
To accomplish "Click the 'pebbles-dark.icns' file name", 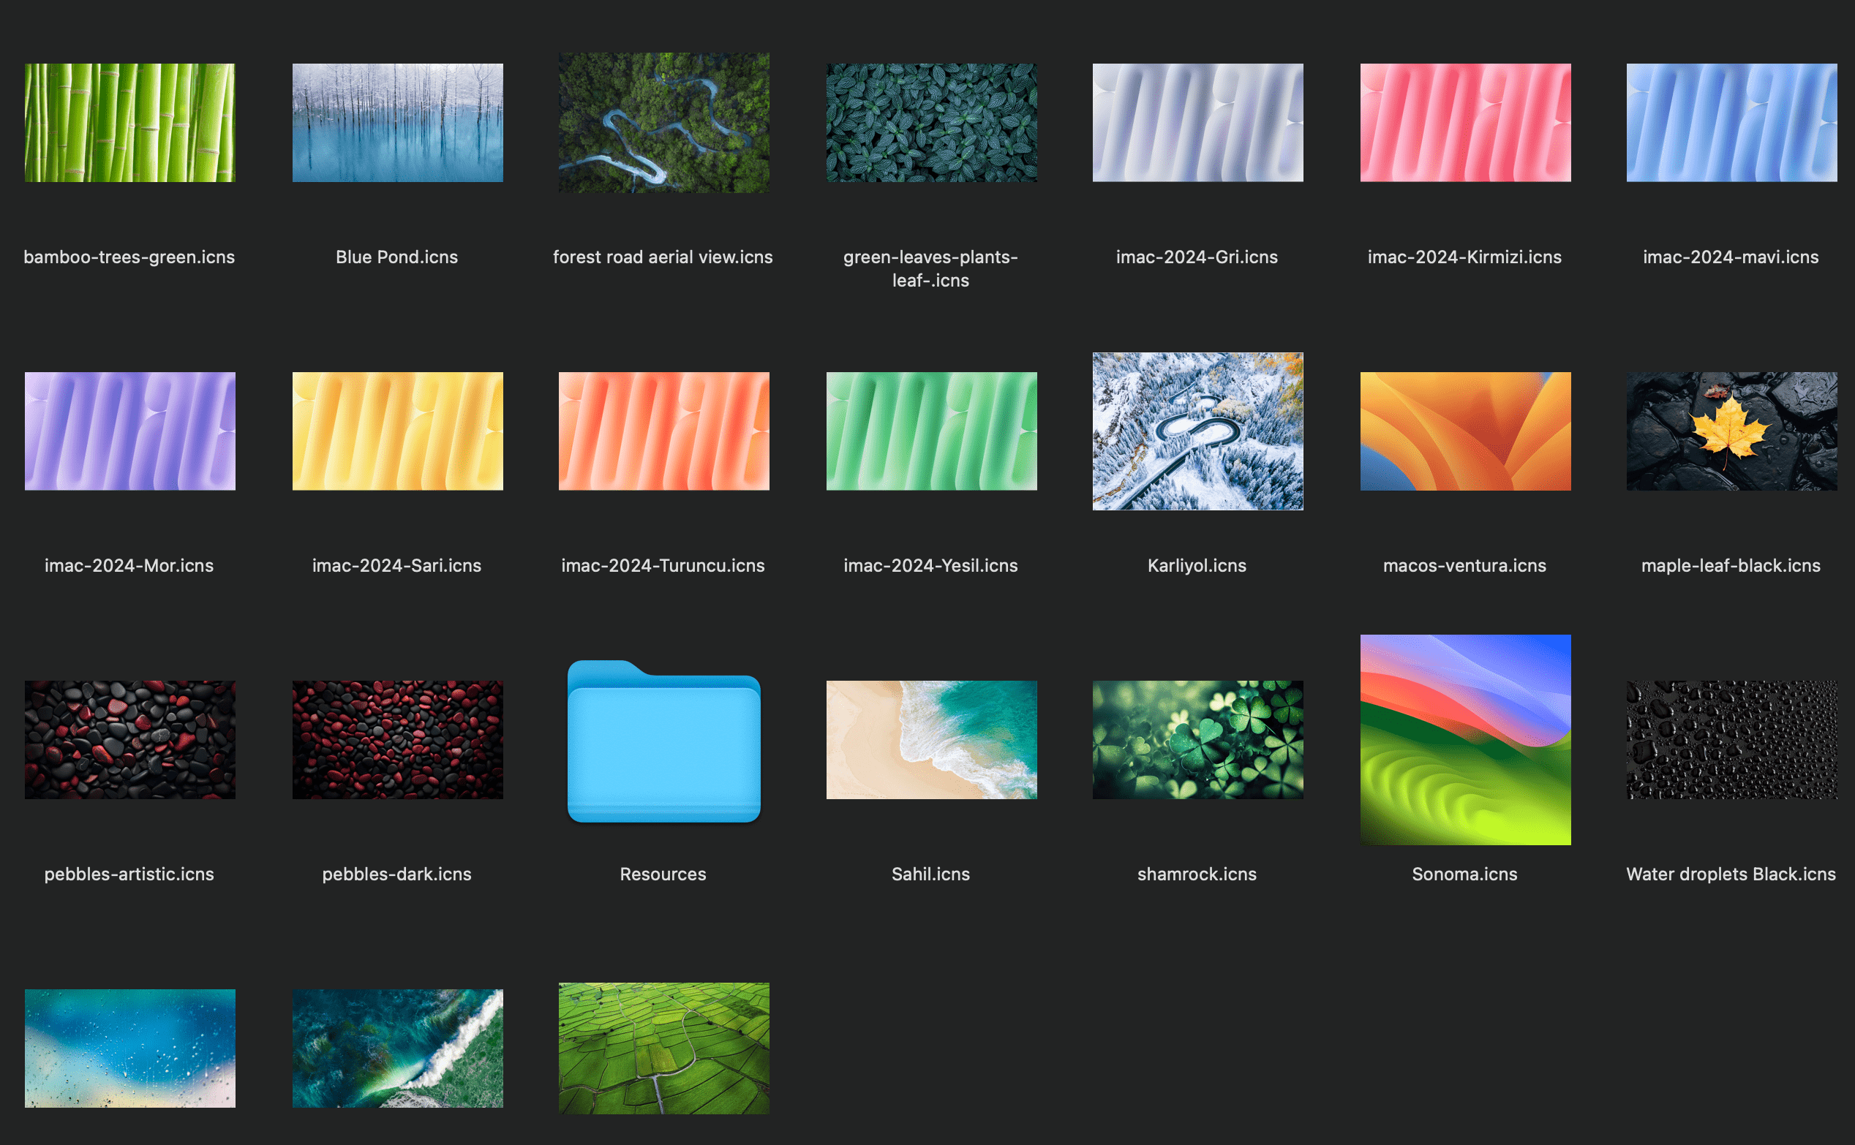I will (397, 874).
